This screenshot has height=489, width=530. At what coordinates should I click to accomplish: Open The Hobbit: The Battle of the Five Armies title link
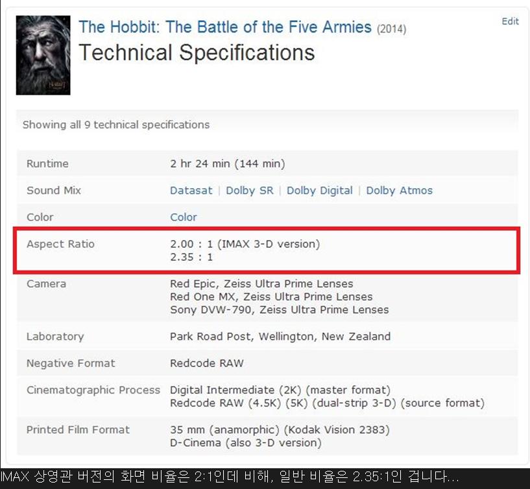[x=225, y=27]
